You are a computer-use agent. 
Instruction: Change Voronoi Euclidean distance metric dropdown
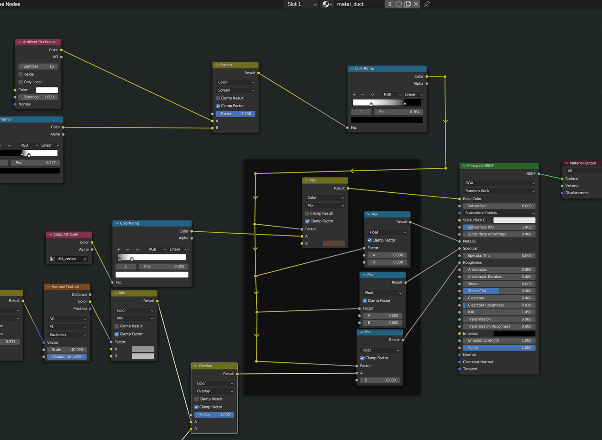[68, 335]
